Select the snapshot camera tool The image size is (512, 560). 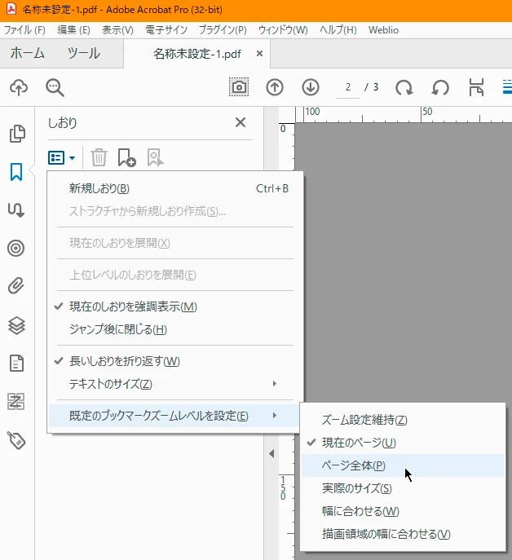[x=239, y=86]
